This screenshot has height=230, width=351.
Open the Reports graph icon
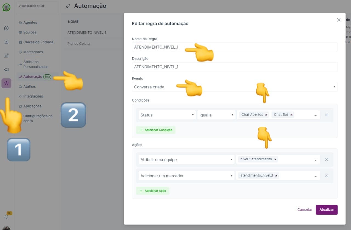tap(7, 56)
